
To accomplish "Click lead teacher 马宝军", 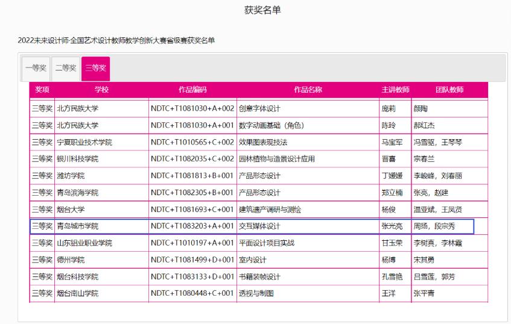I will (392, 143).
